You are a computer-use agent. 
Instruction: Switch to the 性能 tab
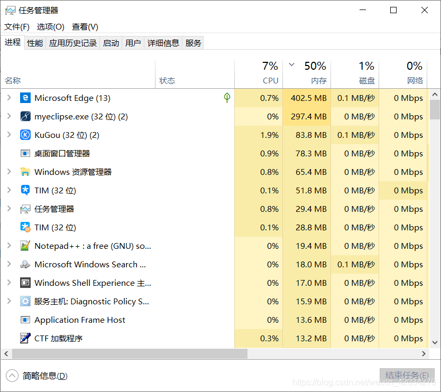click(35, 43)
